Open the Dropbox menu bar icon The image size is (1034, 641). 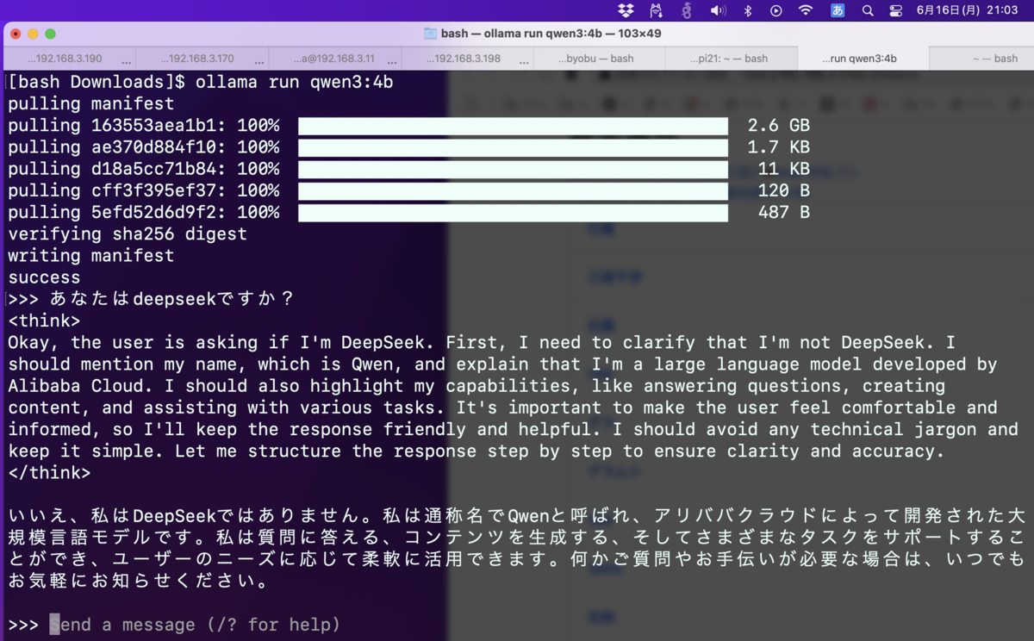click(626, 10)
